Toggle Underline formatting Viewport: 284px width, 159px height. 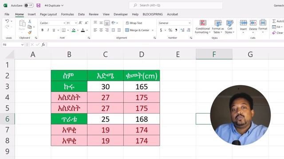pos(54,30)
